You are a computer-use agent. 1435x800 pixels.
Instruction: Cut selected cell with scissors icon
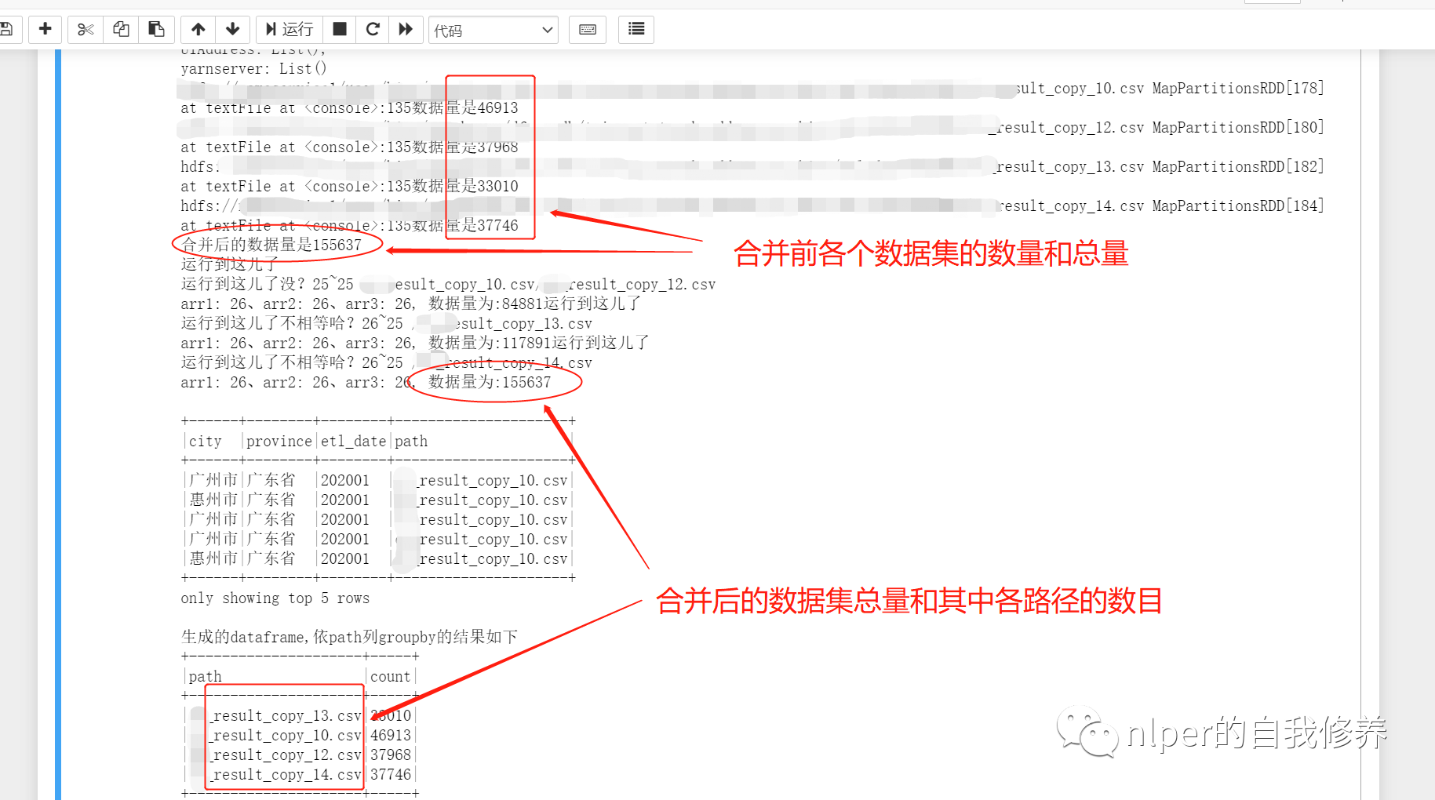(86, 30)
